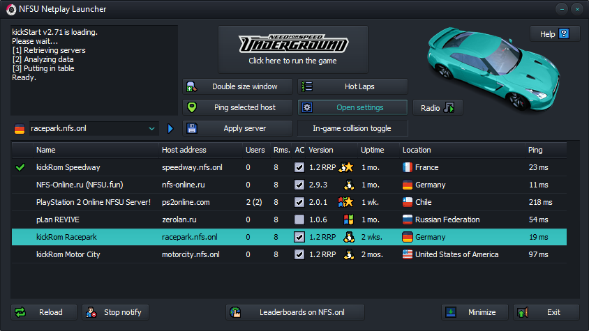Image resolution: width=589 pixels, height=331 pixels.
Task: Click the magnifier icon on Double size window
Action: tap(192, 86)
